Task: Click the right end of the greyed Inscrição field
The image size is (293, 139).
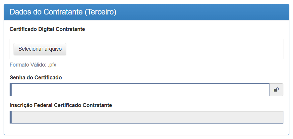Action: coord(278,117)
